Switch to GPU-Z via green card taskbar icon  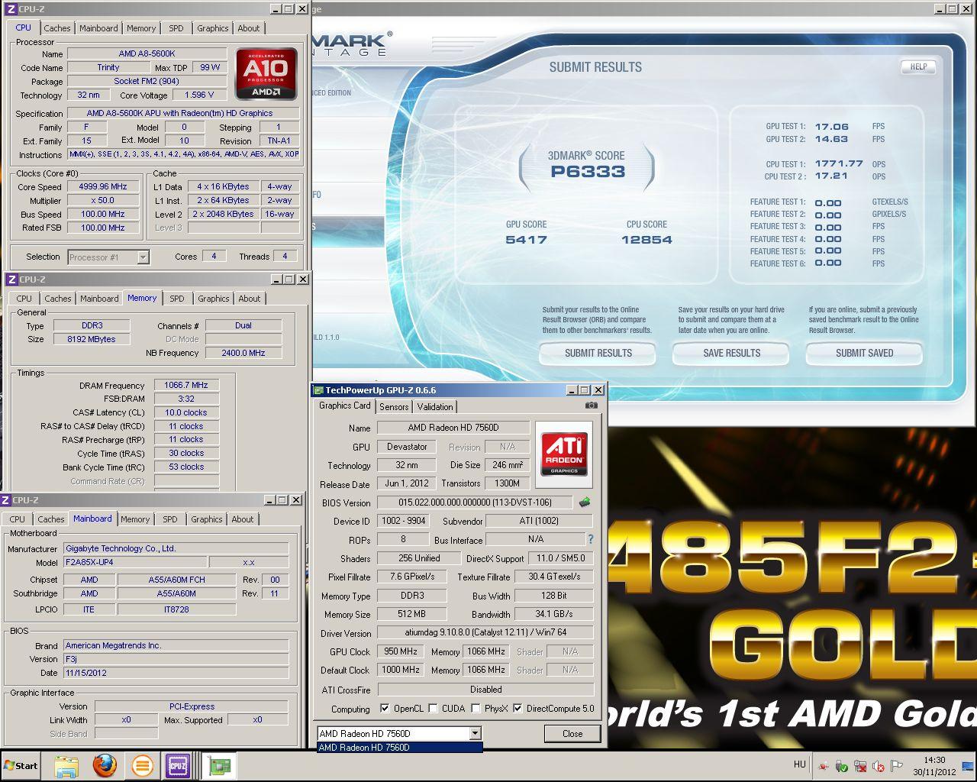pos(221,765)
